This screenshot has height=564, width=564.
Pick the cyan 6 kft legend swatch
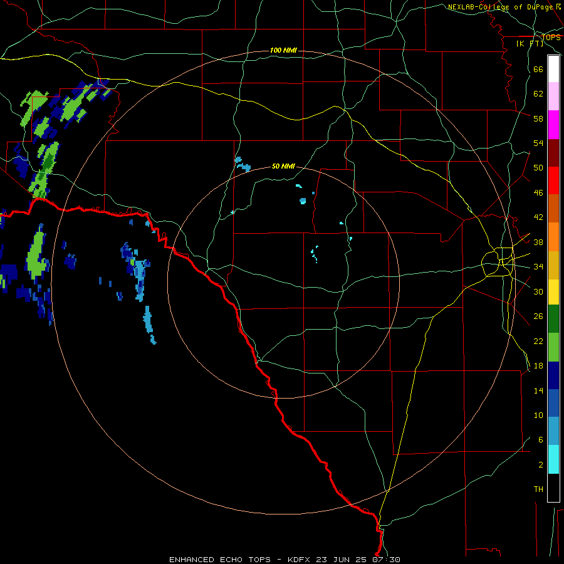coord(553,459)
